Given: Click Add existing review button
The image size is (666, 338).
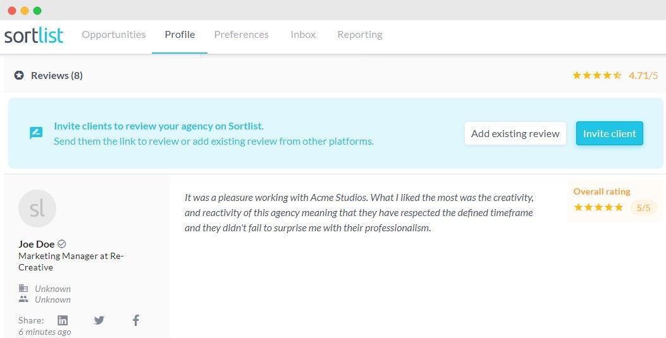Looking at the screenshot, I should coord(515,133).
